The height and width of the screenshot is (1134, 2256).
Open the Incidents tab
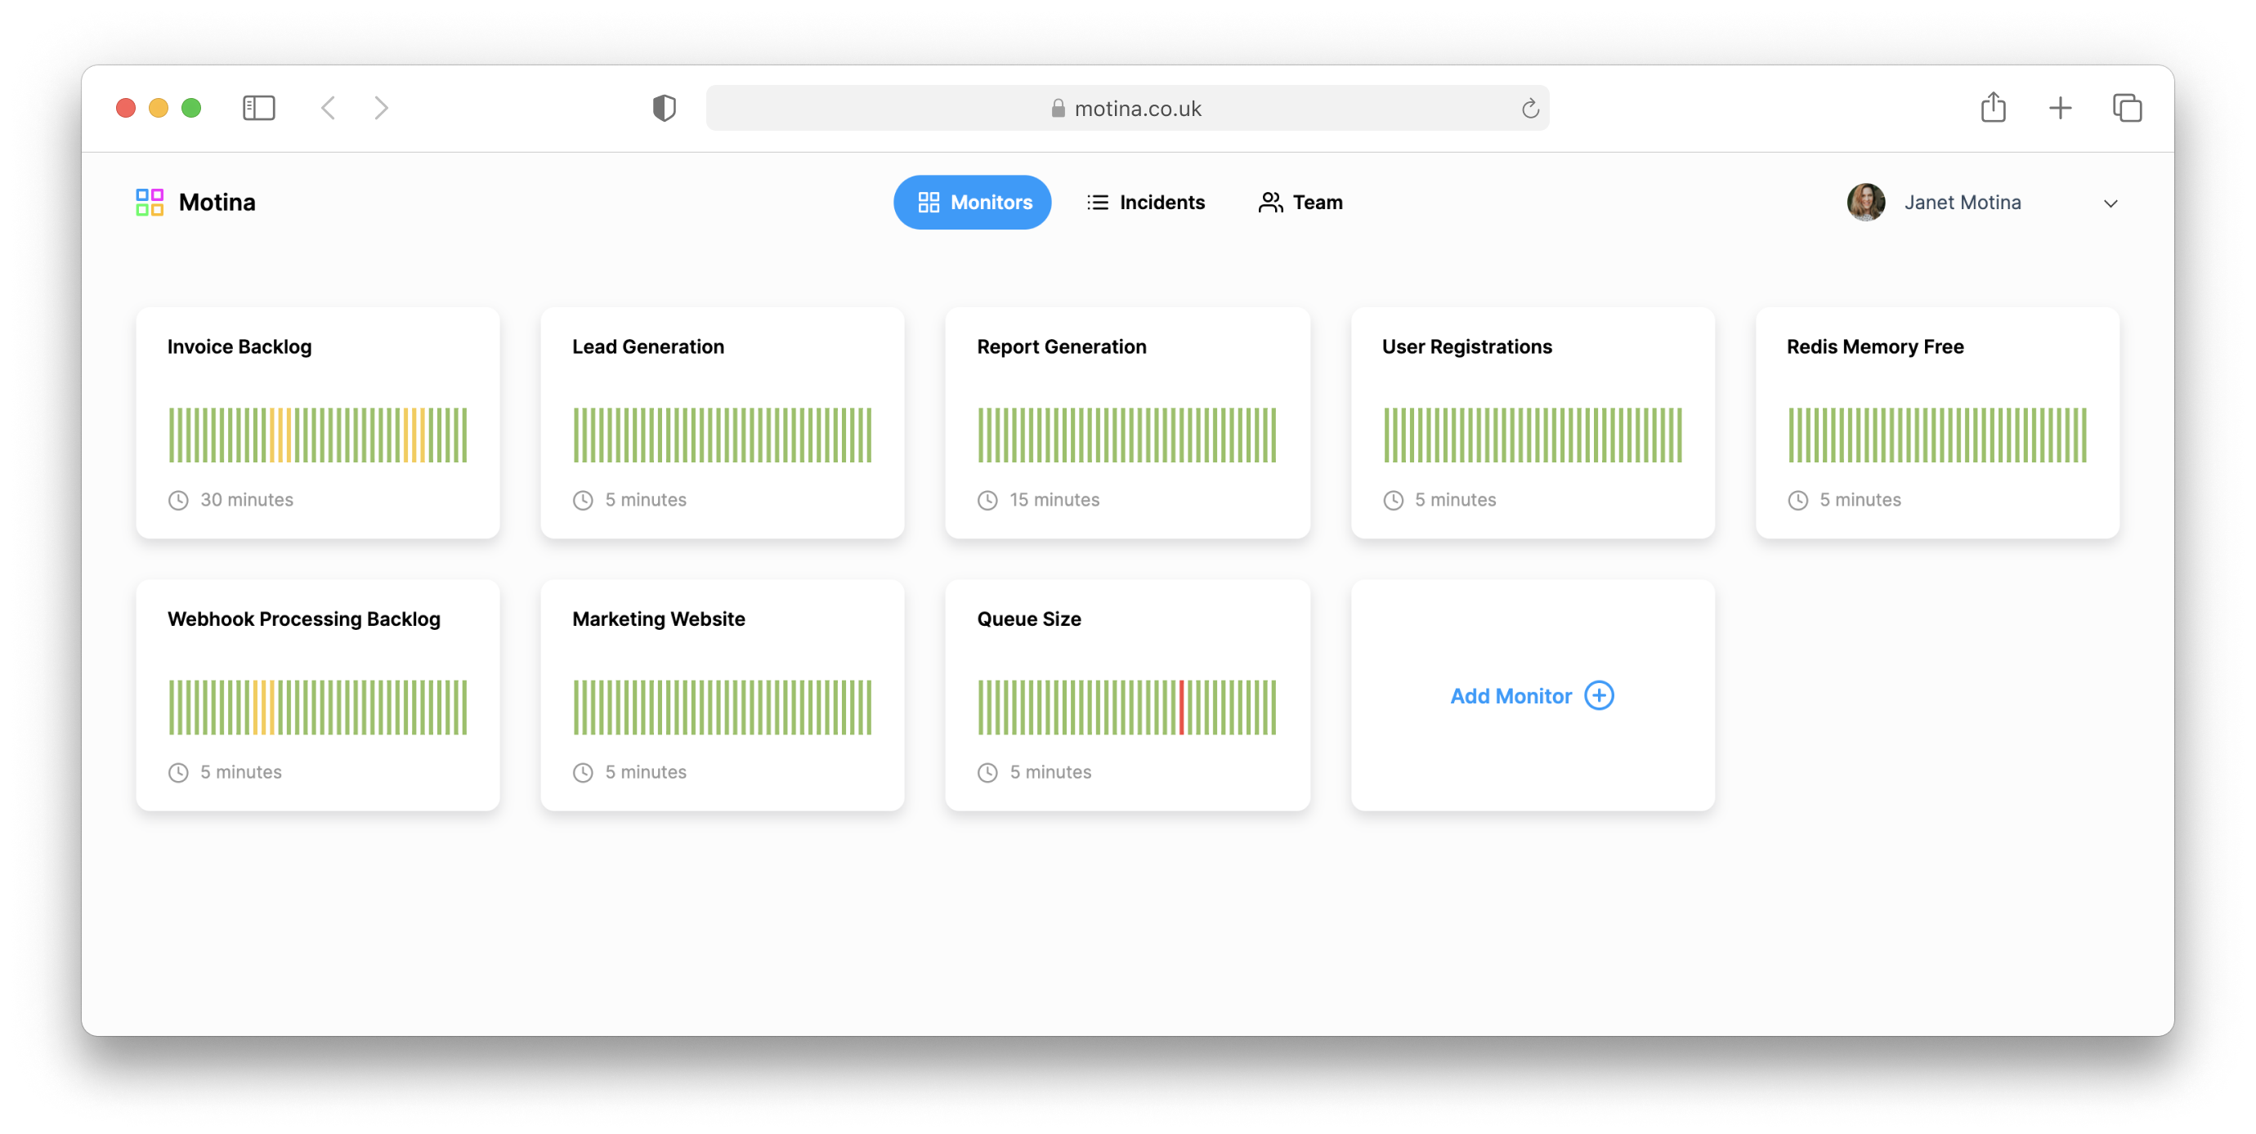pos(1145,203)
